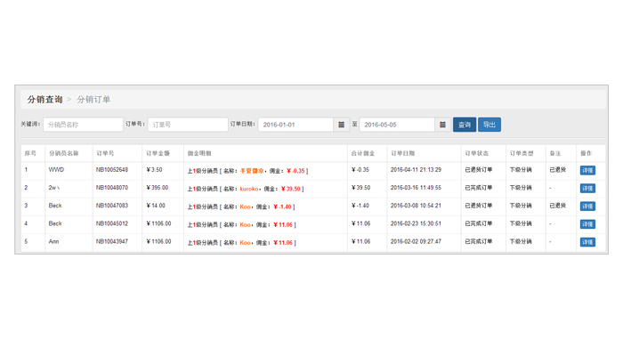Open calendar picker for start date

coord(341,125)
